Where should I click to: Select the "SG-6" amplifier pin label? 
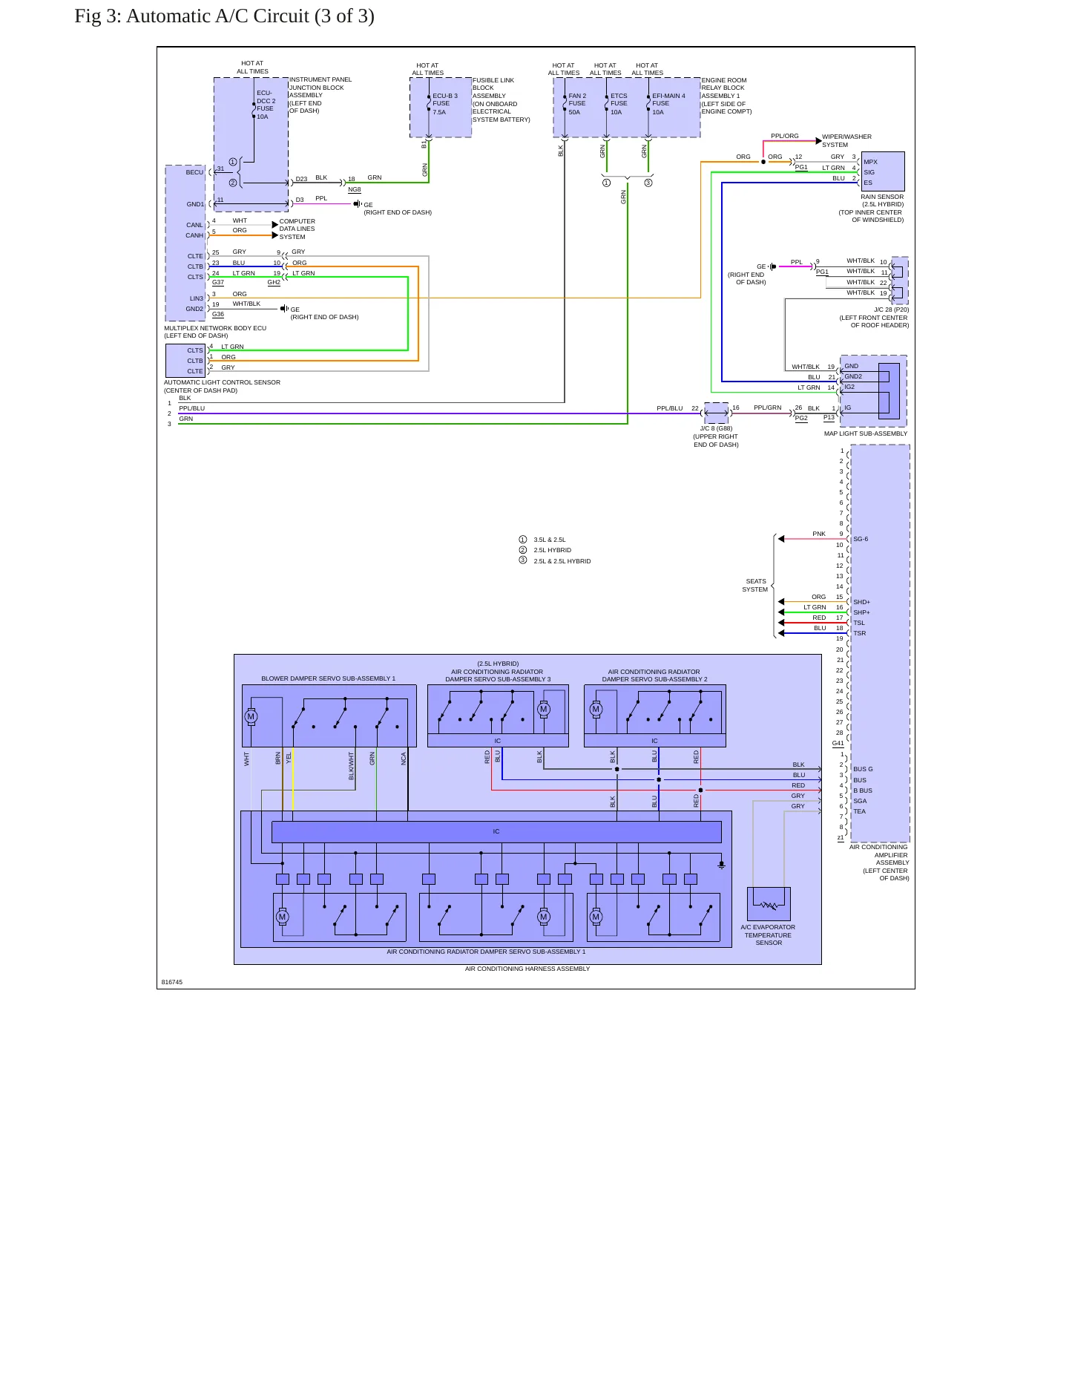click(861, 539)
